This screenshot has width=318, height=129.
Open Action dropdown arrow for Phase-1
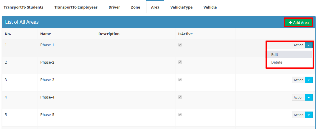(x=309, y=45)
